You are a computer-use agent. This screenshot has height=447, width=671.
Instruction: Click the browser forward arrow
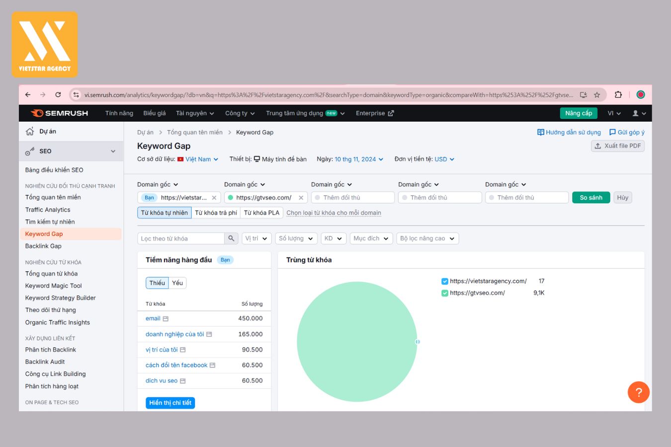(x=43, y=95)
